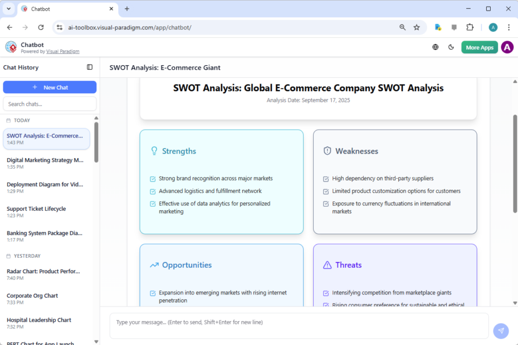Viewport: 518px width, 345px height.
Task: Check the High dependency on suppliers checkbox
Action: (x=325, y=178)
